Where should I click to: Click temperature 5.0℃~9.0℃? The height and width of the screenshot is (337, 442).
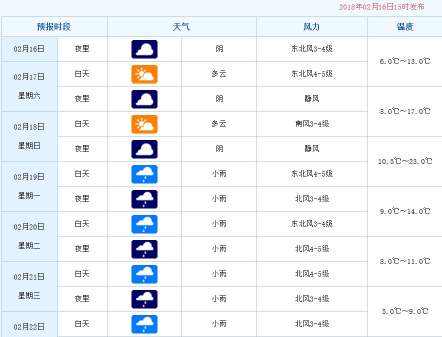pos(405,311)
